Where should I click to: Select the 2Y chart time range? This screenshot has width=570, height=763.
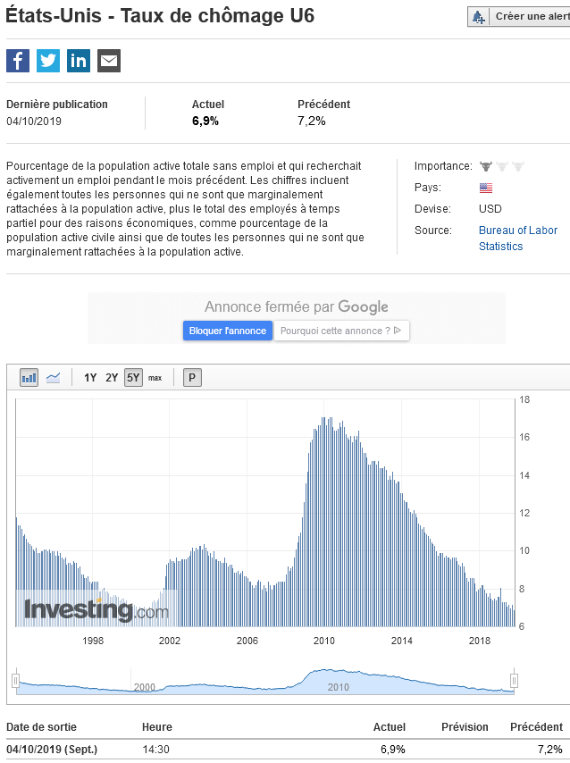click(x=112, y=378)
